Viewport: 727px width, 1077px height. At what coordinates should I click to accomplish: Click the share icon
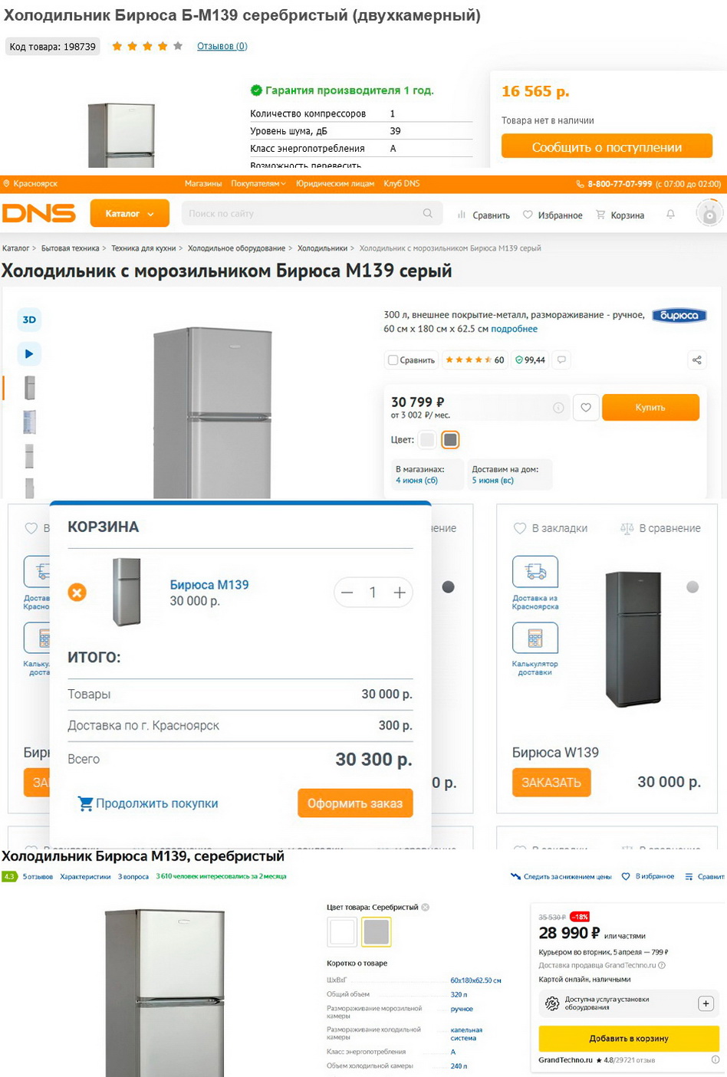(696, 360)
